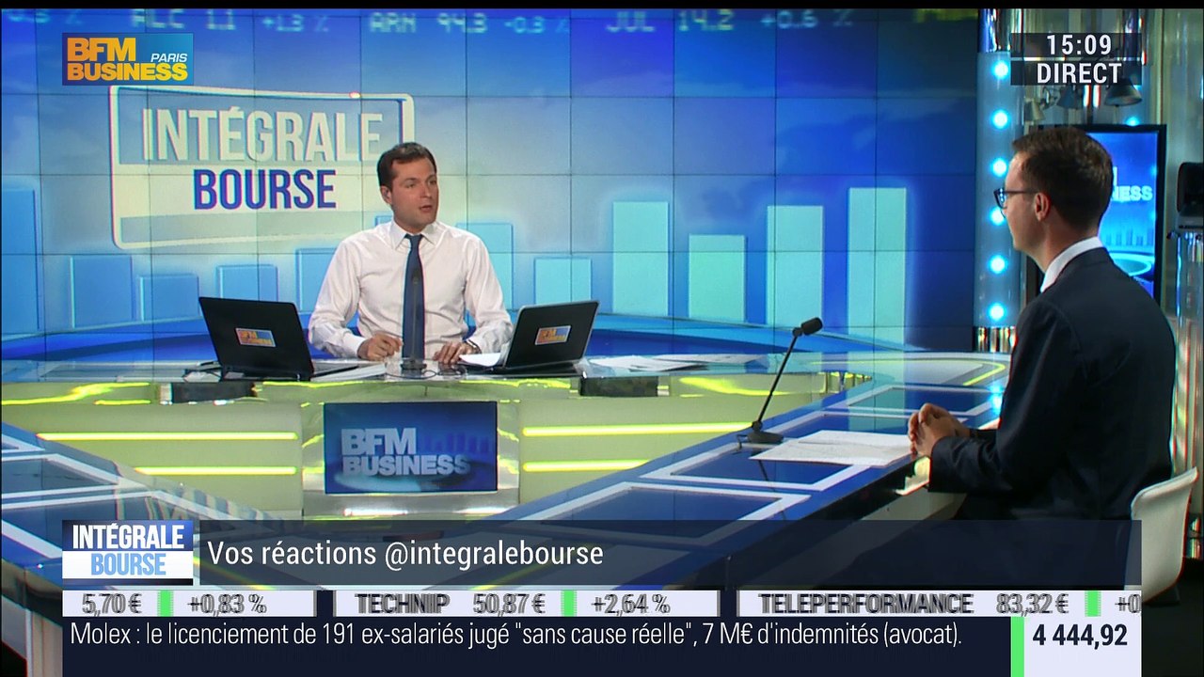Image resolution: width=1204 pixels, height=677 pixels.
Task: Click the 4 444,92 index value
Action: click(x=1080, y=637)
